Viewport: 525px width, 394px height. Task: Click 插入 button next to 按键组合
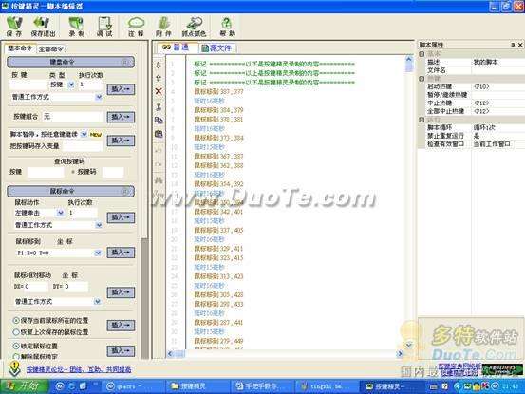click(121, 117)
